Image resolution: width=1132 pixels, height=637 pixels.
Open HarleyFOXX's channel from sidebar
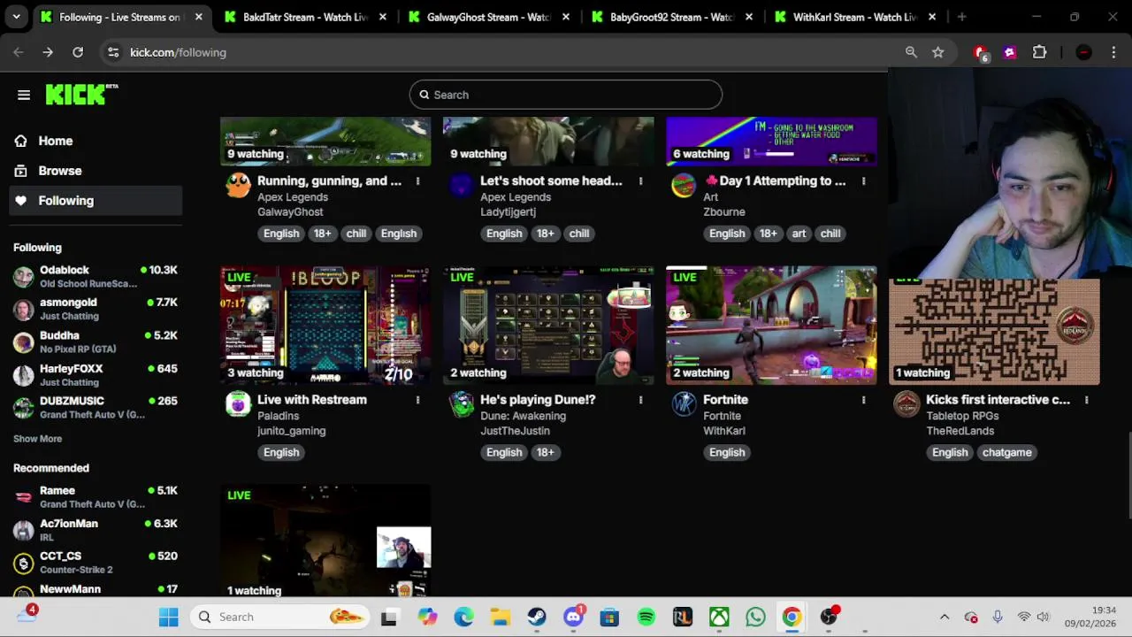click(96, 375)
